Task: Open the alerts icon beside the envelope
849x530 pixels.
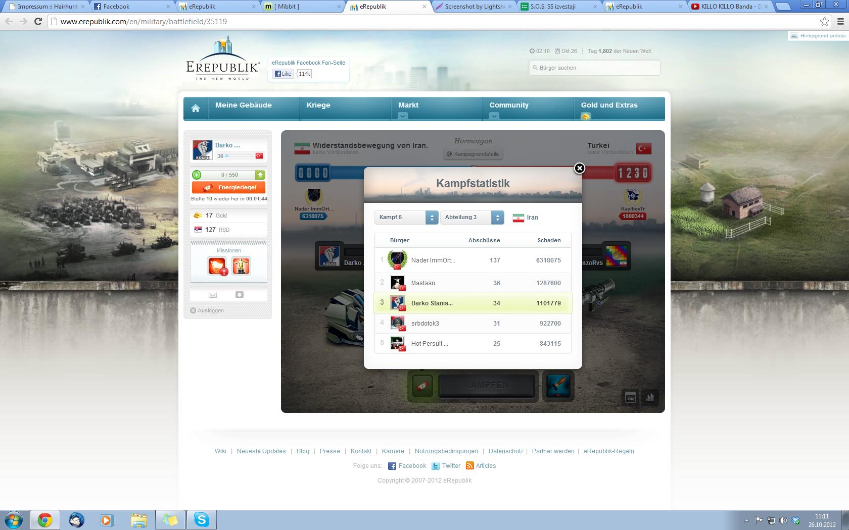Action: [x=240, y=295]
